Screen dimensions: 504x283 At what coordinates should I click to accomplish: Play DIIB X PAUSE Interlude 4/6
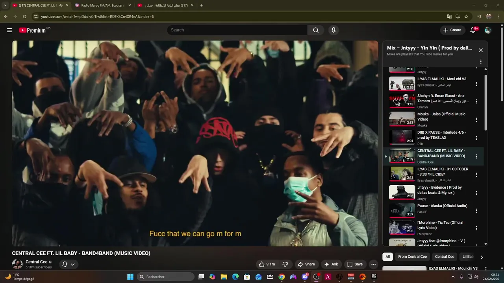(402, 137)
